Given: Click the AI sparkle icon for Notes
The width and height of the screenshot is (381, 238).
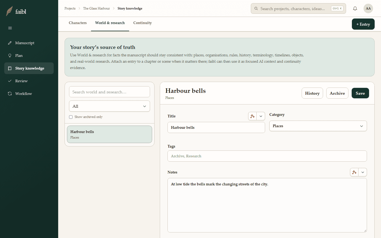Looking at the screenshot, I should pyautogui.click(x=354, y=172).
